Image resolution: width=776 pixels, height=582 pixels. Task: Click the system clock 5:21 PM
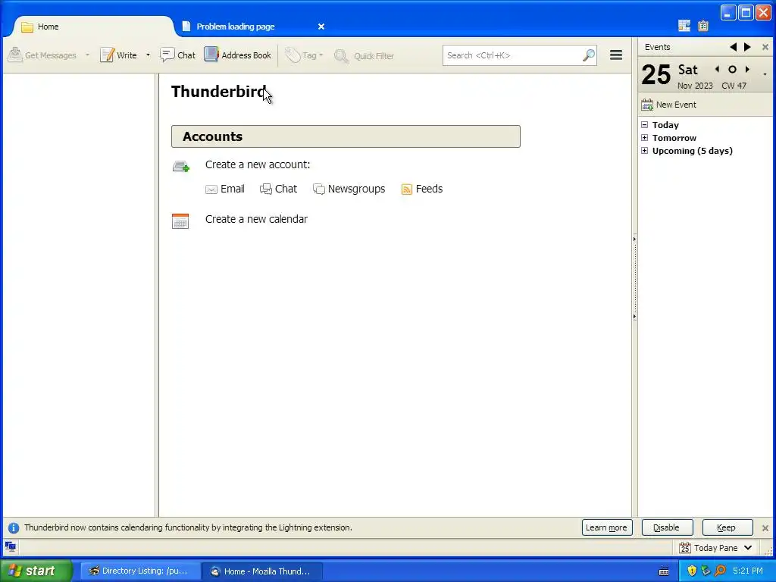748,571
